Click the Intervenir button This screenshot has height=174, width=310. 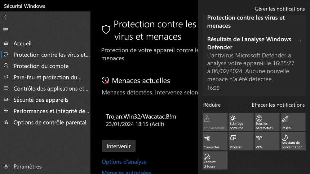click(118, 146)
